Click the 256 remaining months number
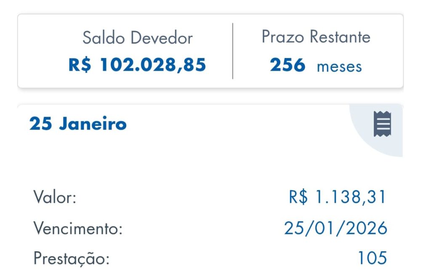The height and width of the screenshot is (277, 421). coord(288,65)
